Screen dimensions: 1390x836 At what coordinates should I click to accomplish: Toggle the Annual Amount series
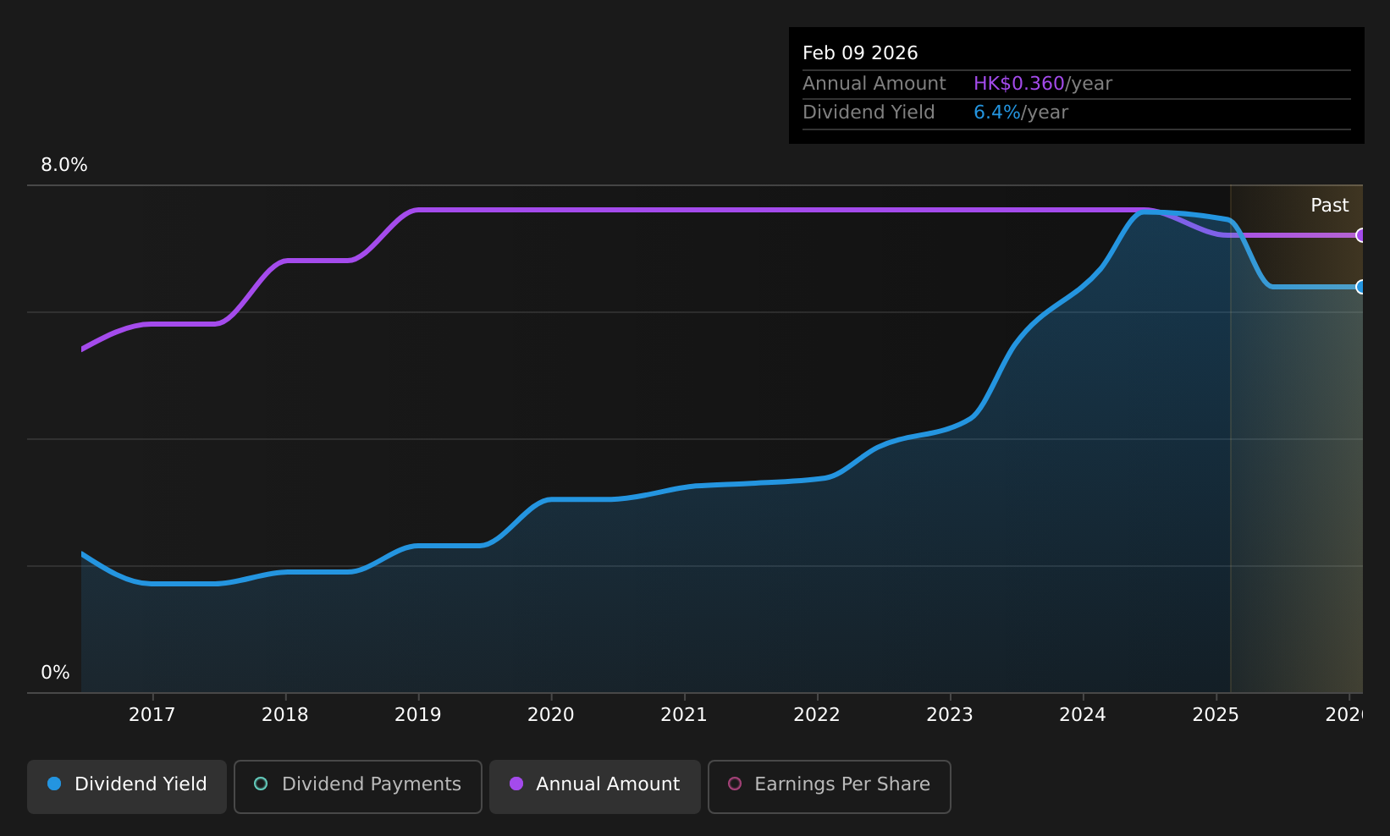click(595, 786)
